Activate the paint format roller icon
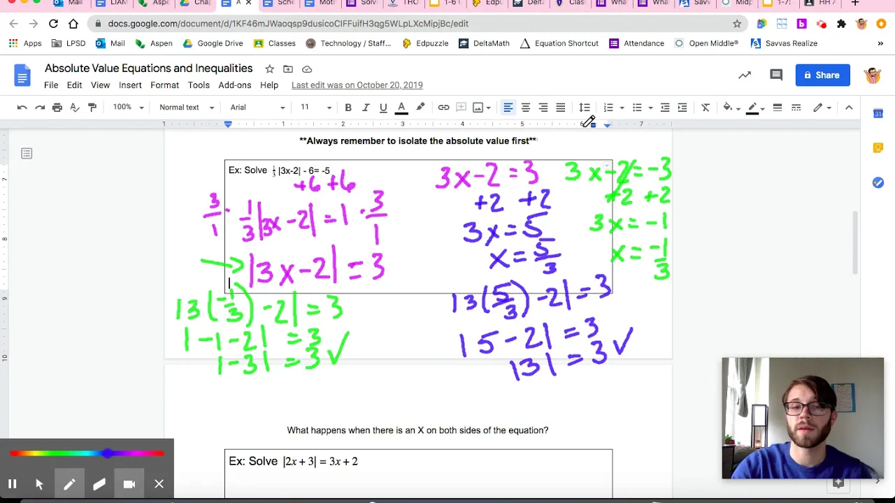 pyautogui.click(x=92, y=108)
